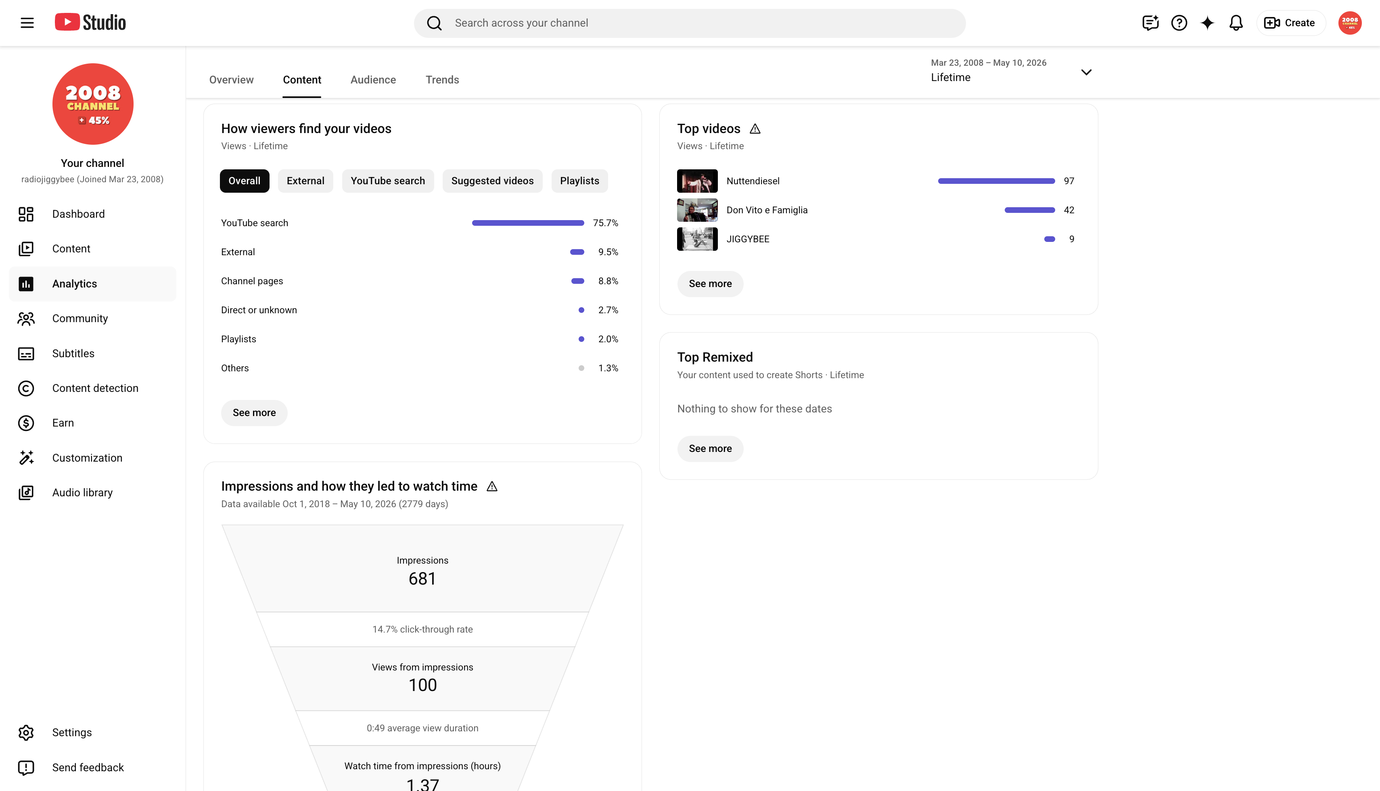Open the hamburger navigation menu
The image size is (1380, 791).
click(x=27, y=23)
